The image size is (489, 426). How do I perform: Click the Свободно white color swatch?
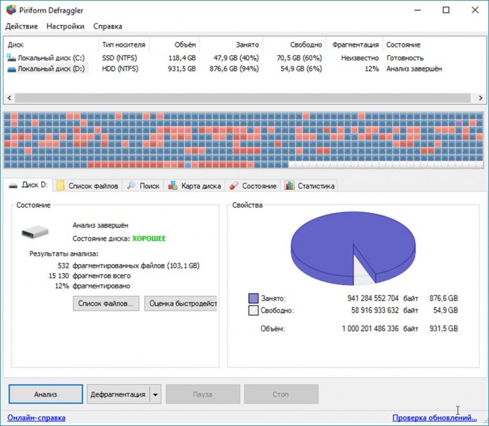253,311
